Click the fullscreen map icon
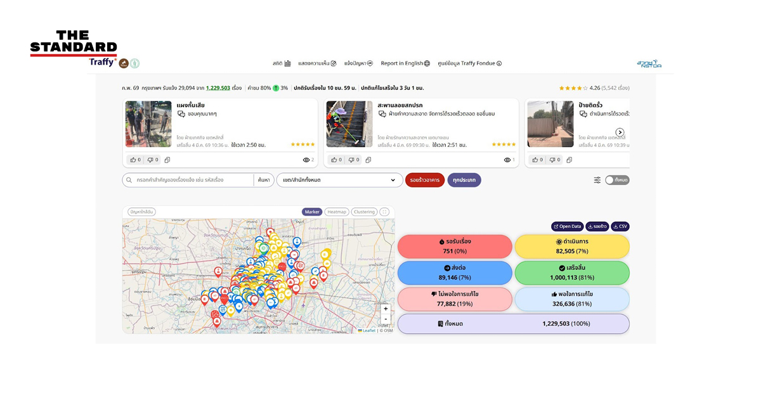Image resolution: width=761 pixels, height=398 pixels. coord(384,212)
